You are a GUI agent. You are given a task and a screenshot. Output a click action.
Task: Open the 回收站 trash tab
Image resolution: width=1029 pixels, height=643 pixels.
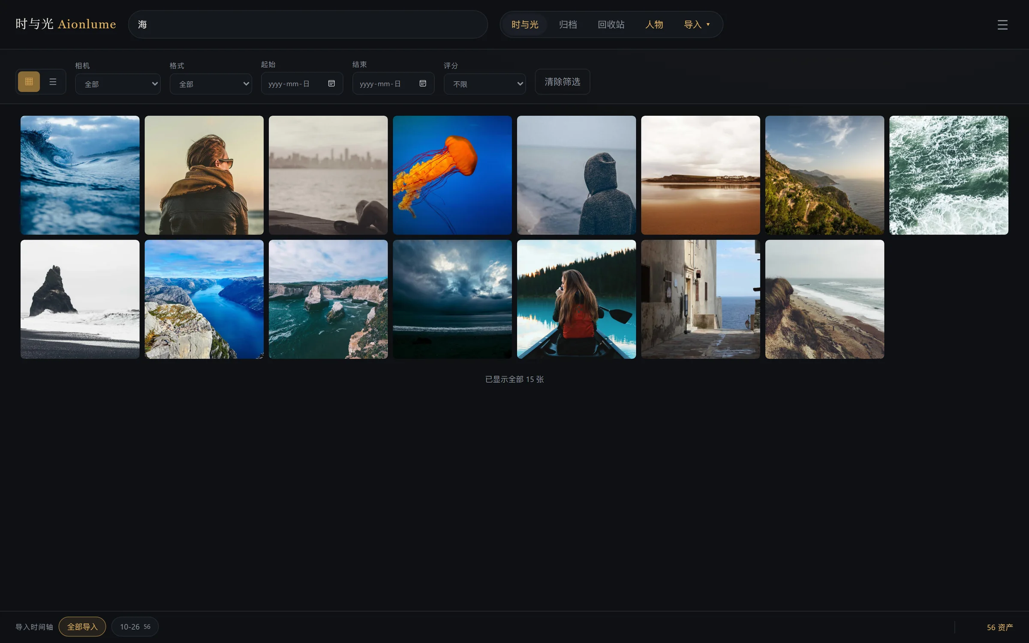611,24
